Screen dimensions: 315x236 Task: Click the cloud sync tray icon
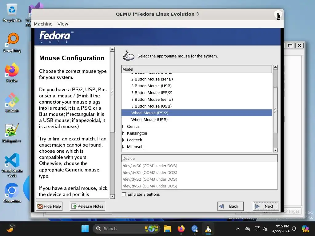pyautogui.click(x=248, y=229)
